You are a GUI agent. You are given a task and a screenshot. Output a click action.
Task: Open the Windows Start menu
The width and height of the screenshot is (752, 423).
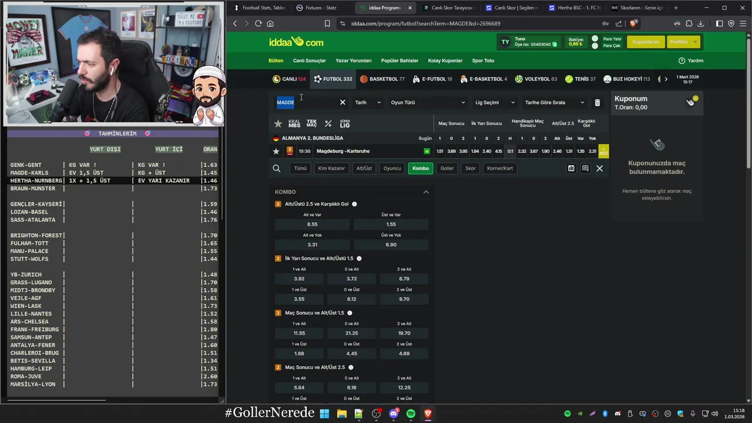(x=324, y=414)
